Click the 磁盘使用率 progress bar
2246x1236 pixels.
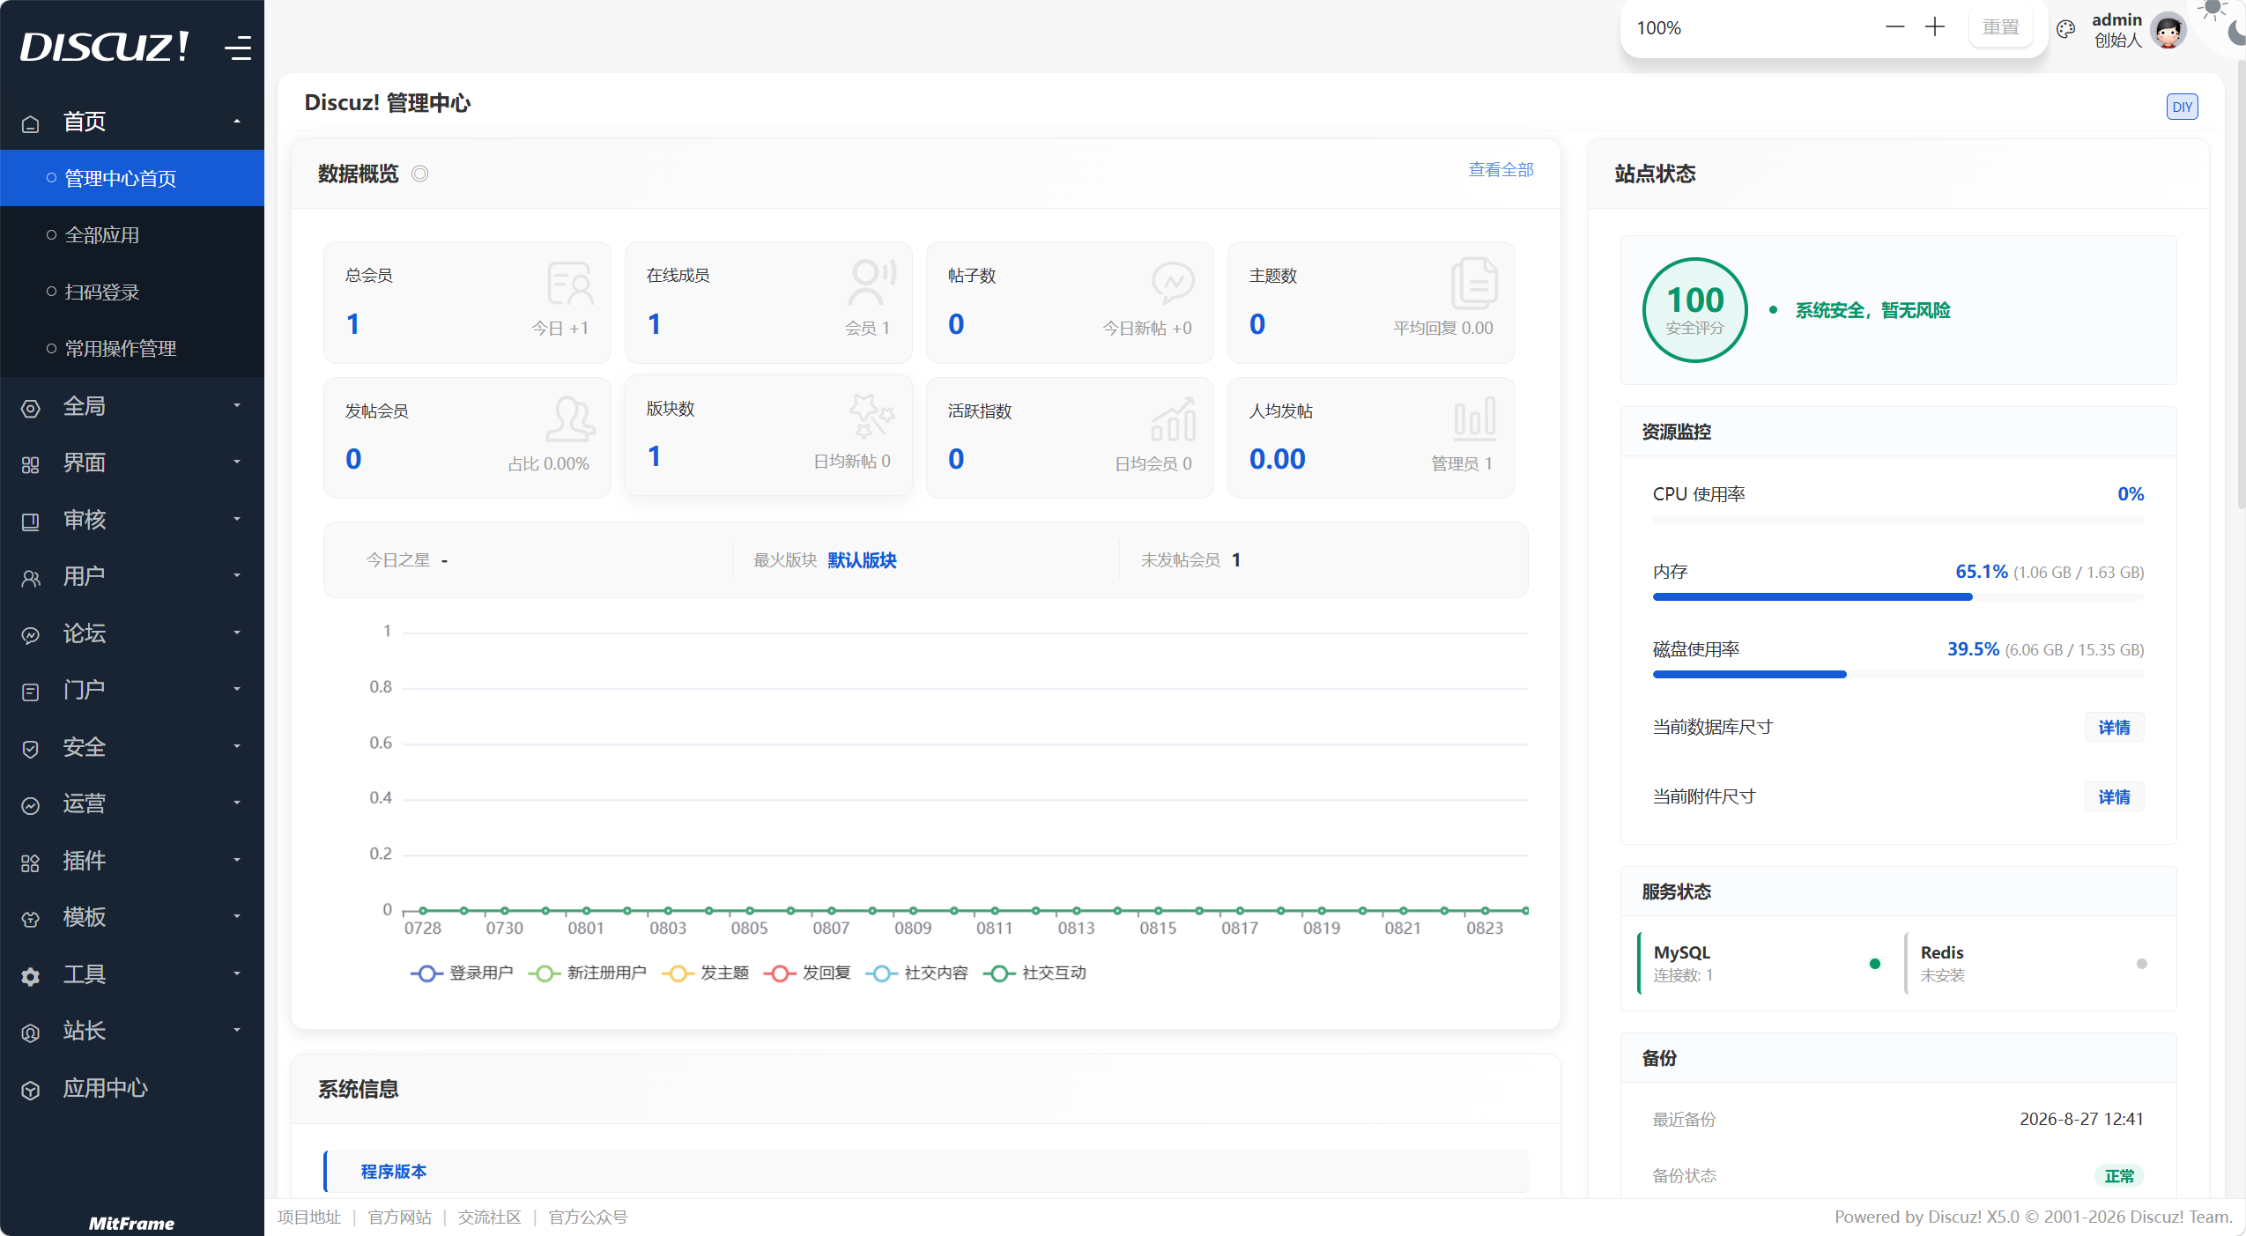pyautogui.click(x=1898, y=675)
